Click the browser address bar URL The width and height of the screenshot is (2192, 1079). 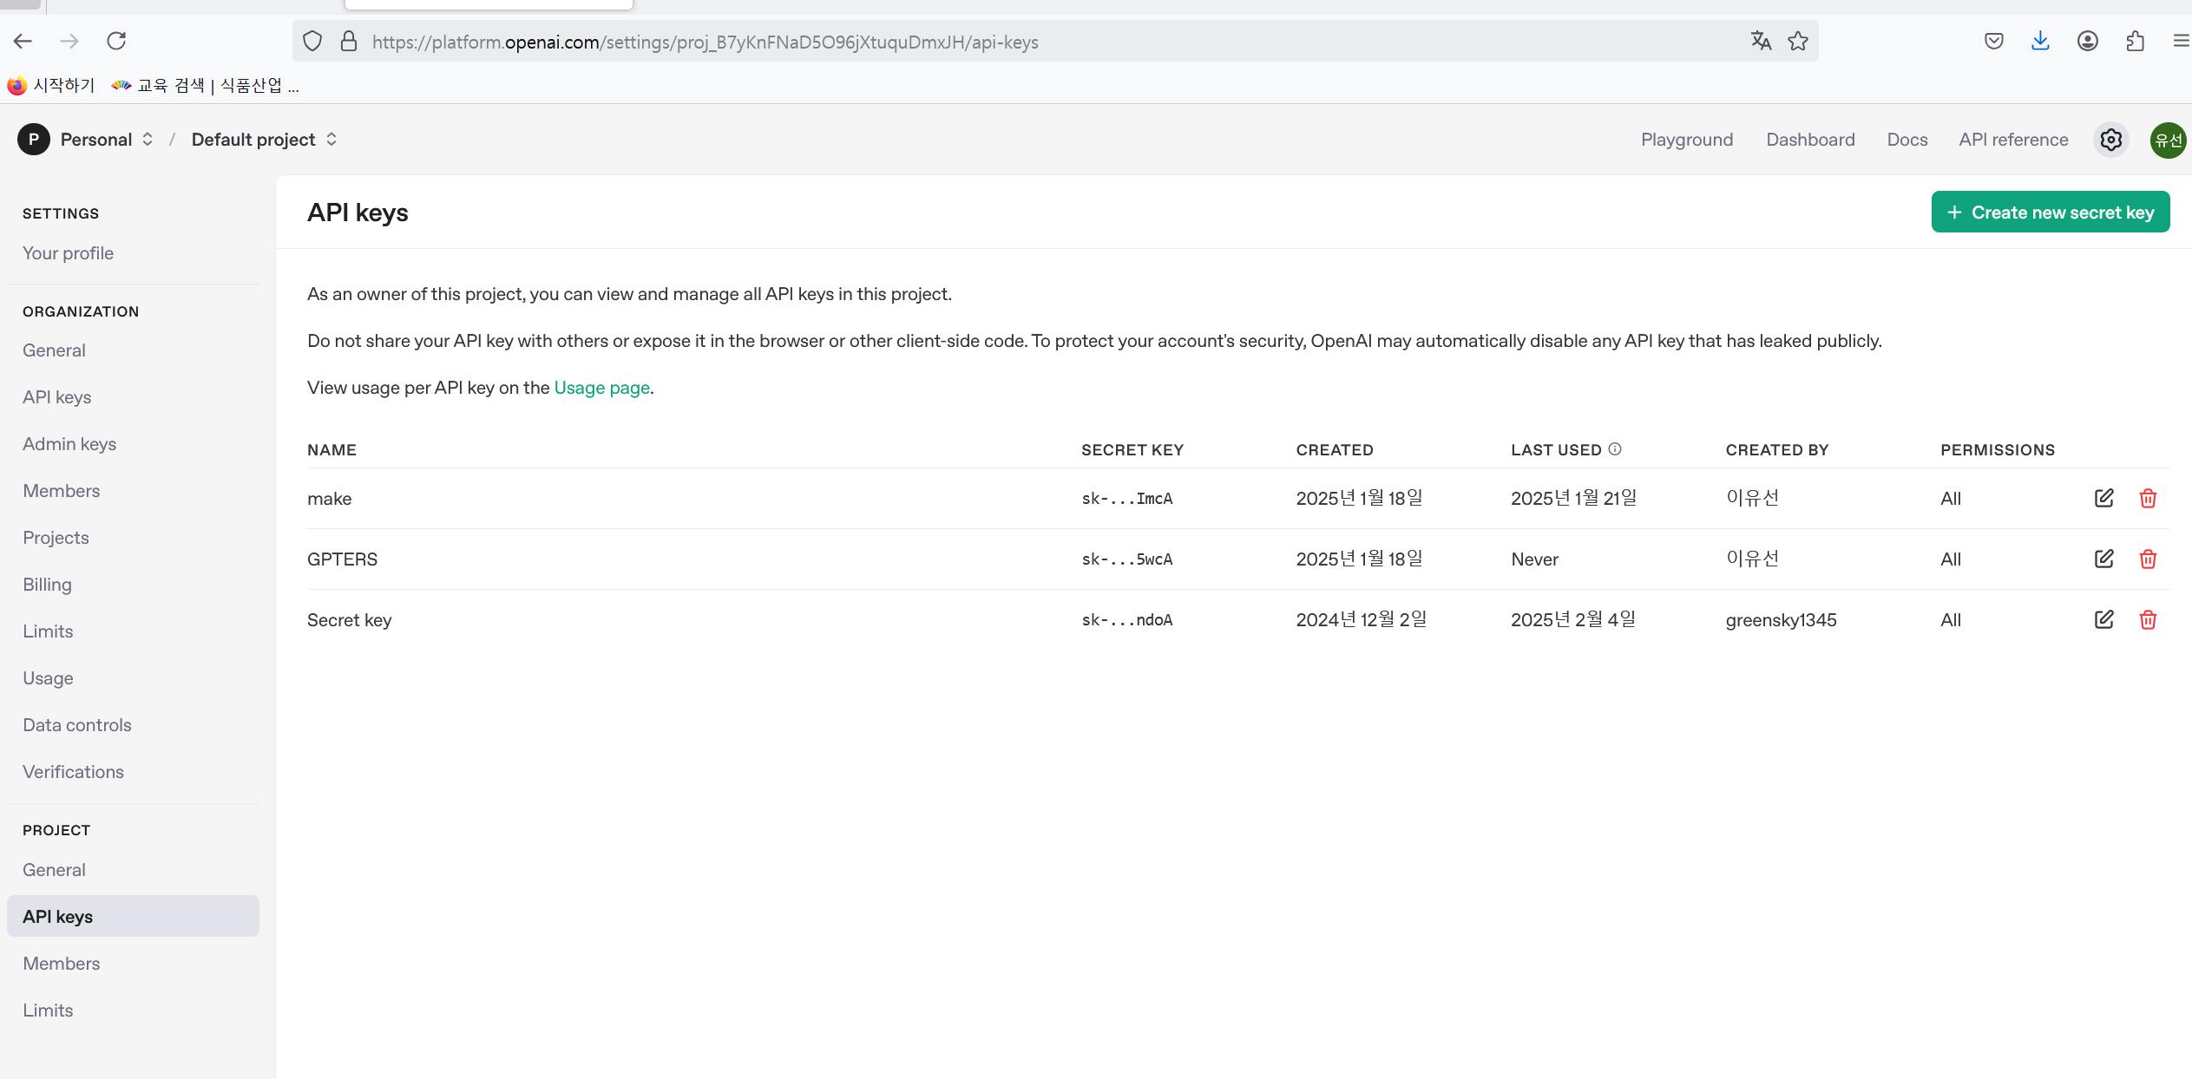pos(705,42)
